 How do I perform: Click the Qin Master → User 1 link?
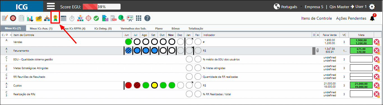point(348,7)
